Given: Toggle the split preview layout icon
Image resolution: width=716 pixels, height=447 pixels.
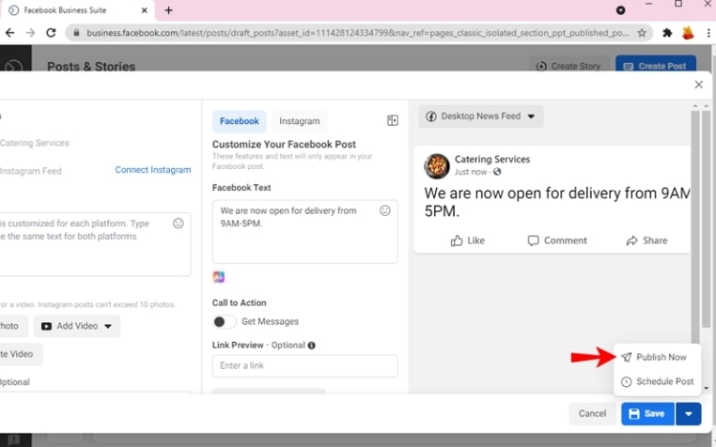Looking at the screenshot, I should point(393,120).
